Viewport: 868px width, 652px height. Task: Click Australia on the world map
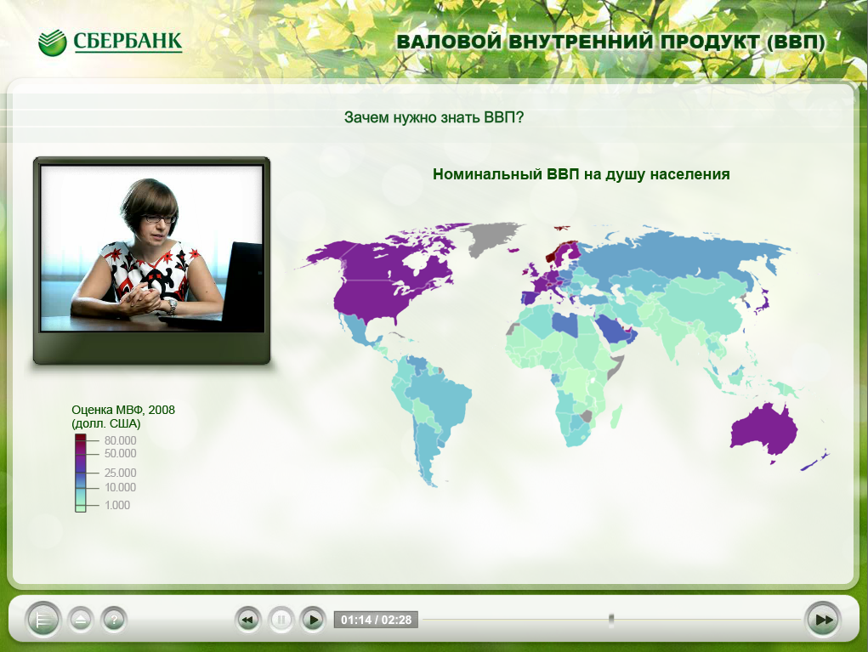(765, 431)
